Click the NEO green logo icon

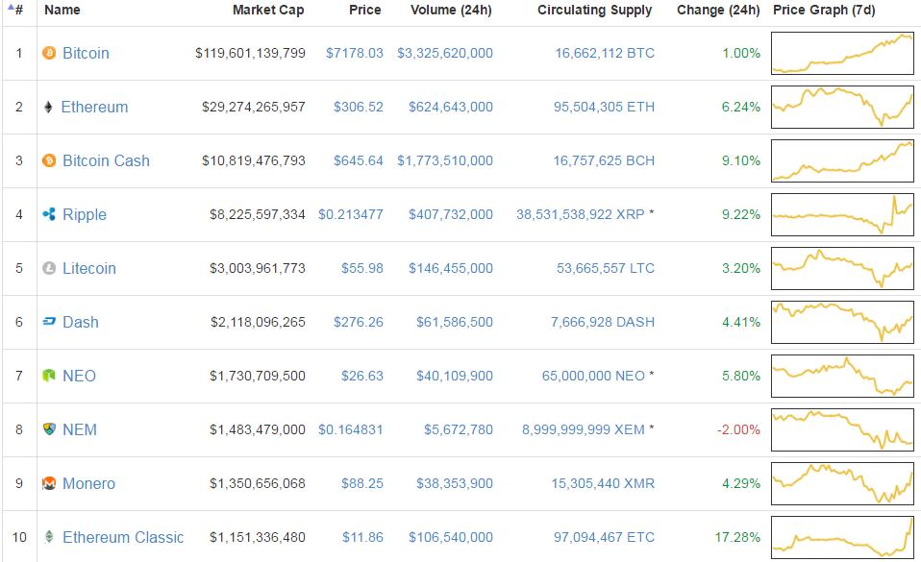click(x=49, y=377)
